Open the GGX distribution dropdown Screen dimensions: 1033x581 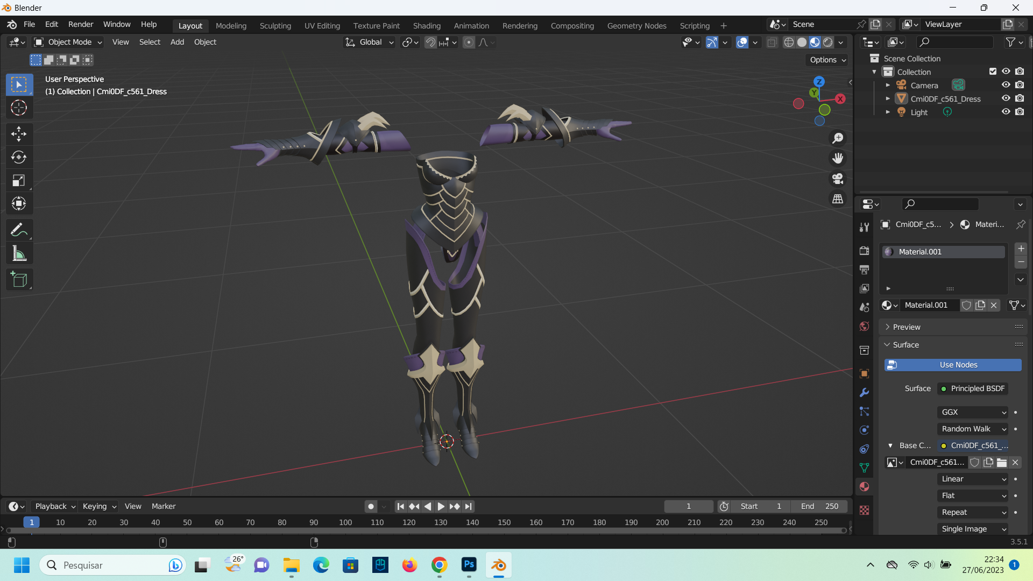(973, 412)
